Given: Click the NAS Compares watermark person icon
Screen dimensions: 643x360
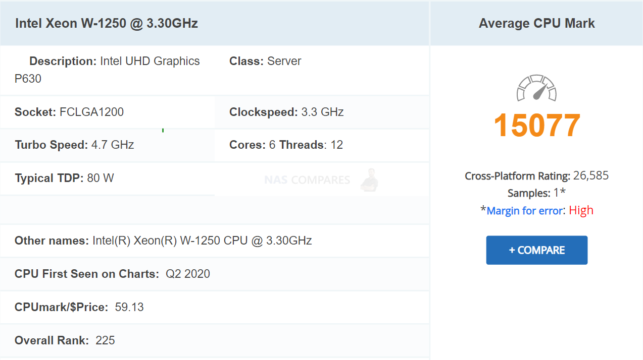Looking at the screenshot, I should (370, 180).
